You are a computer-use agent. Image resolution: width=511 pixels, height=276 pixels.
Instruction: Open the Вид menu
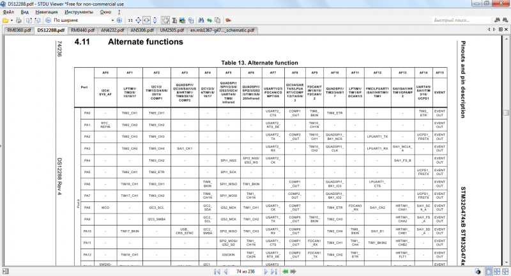pyautogui.click(x=25, y=11)
